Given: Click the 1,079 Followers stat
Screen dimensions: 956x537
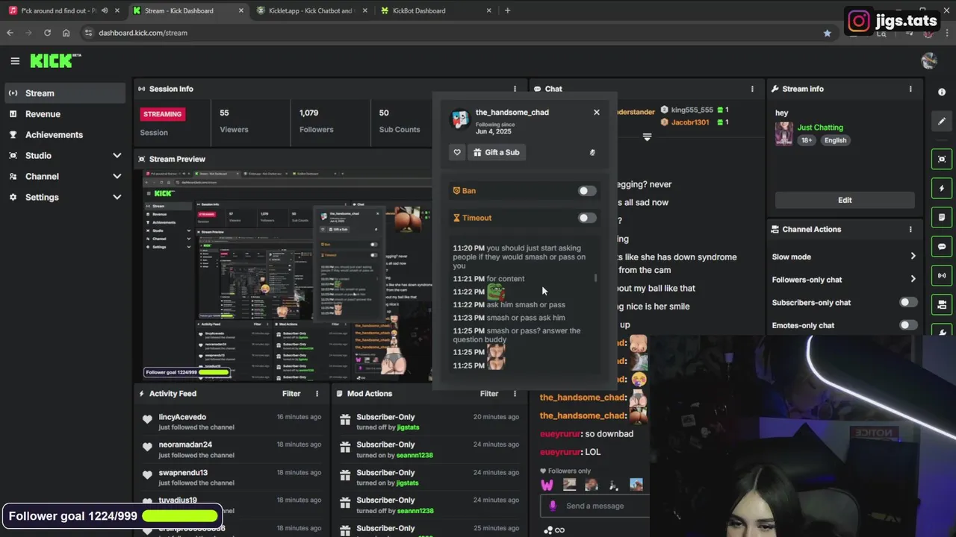Looking at the screenshot, I should 317,121.
